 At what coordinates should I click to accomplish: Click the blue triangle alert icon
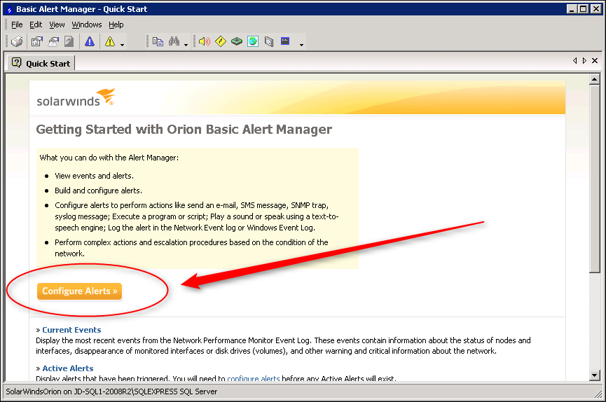pos(90,41)
